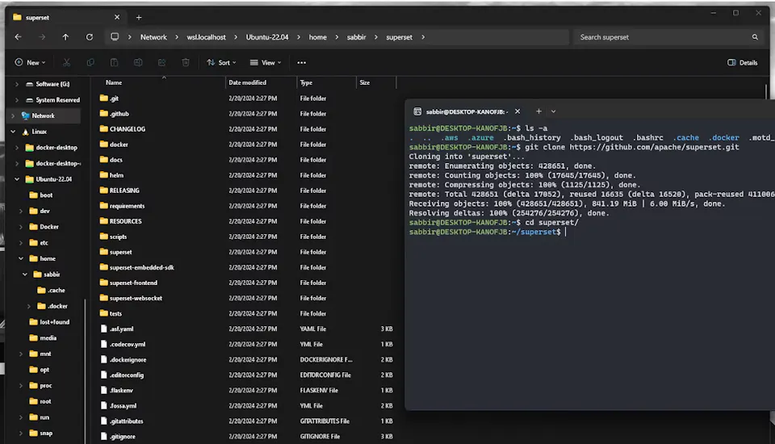Refresh the current folder view
Viewport: 775px width, 444px height.
[89, 37]
